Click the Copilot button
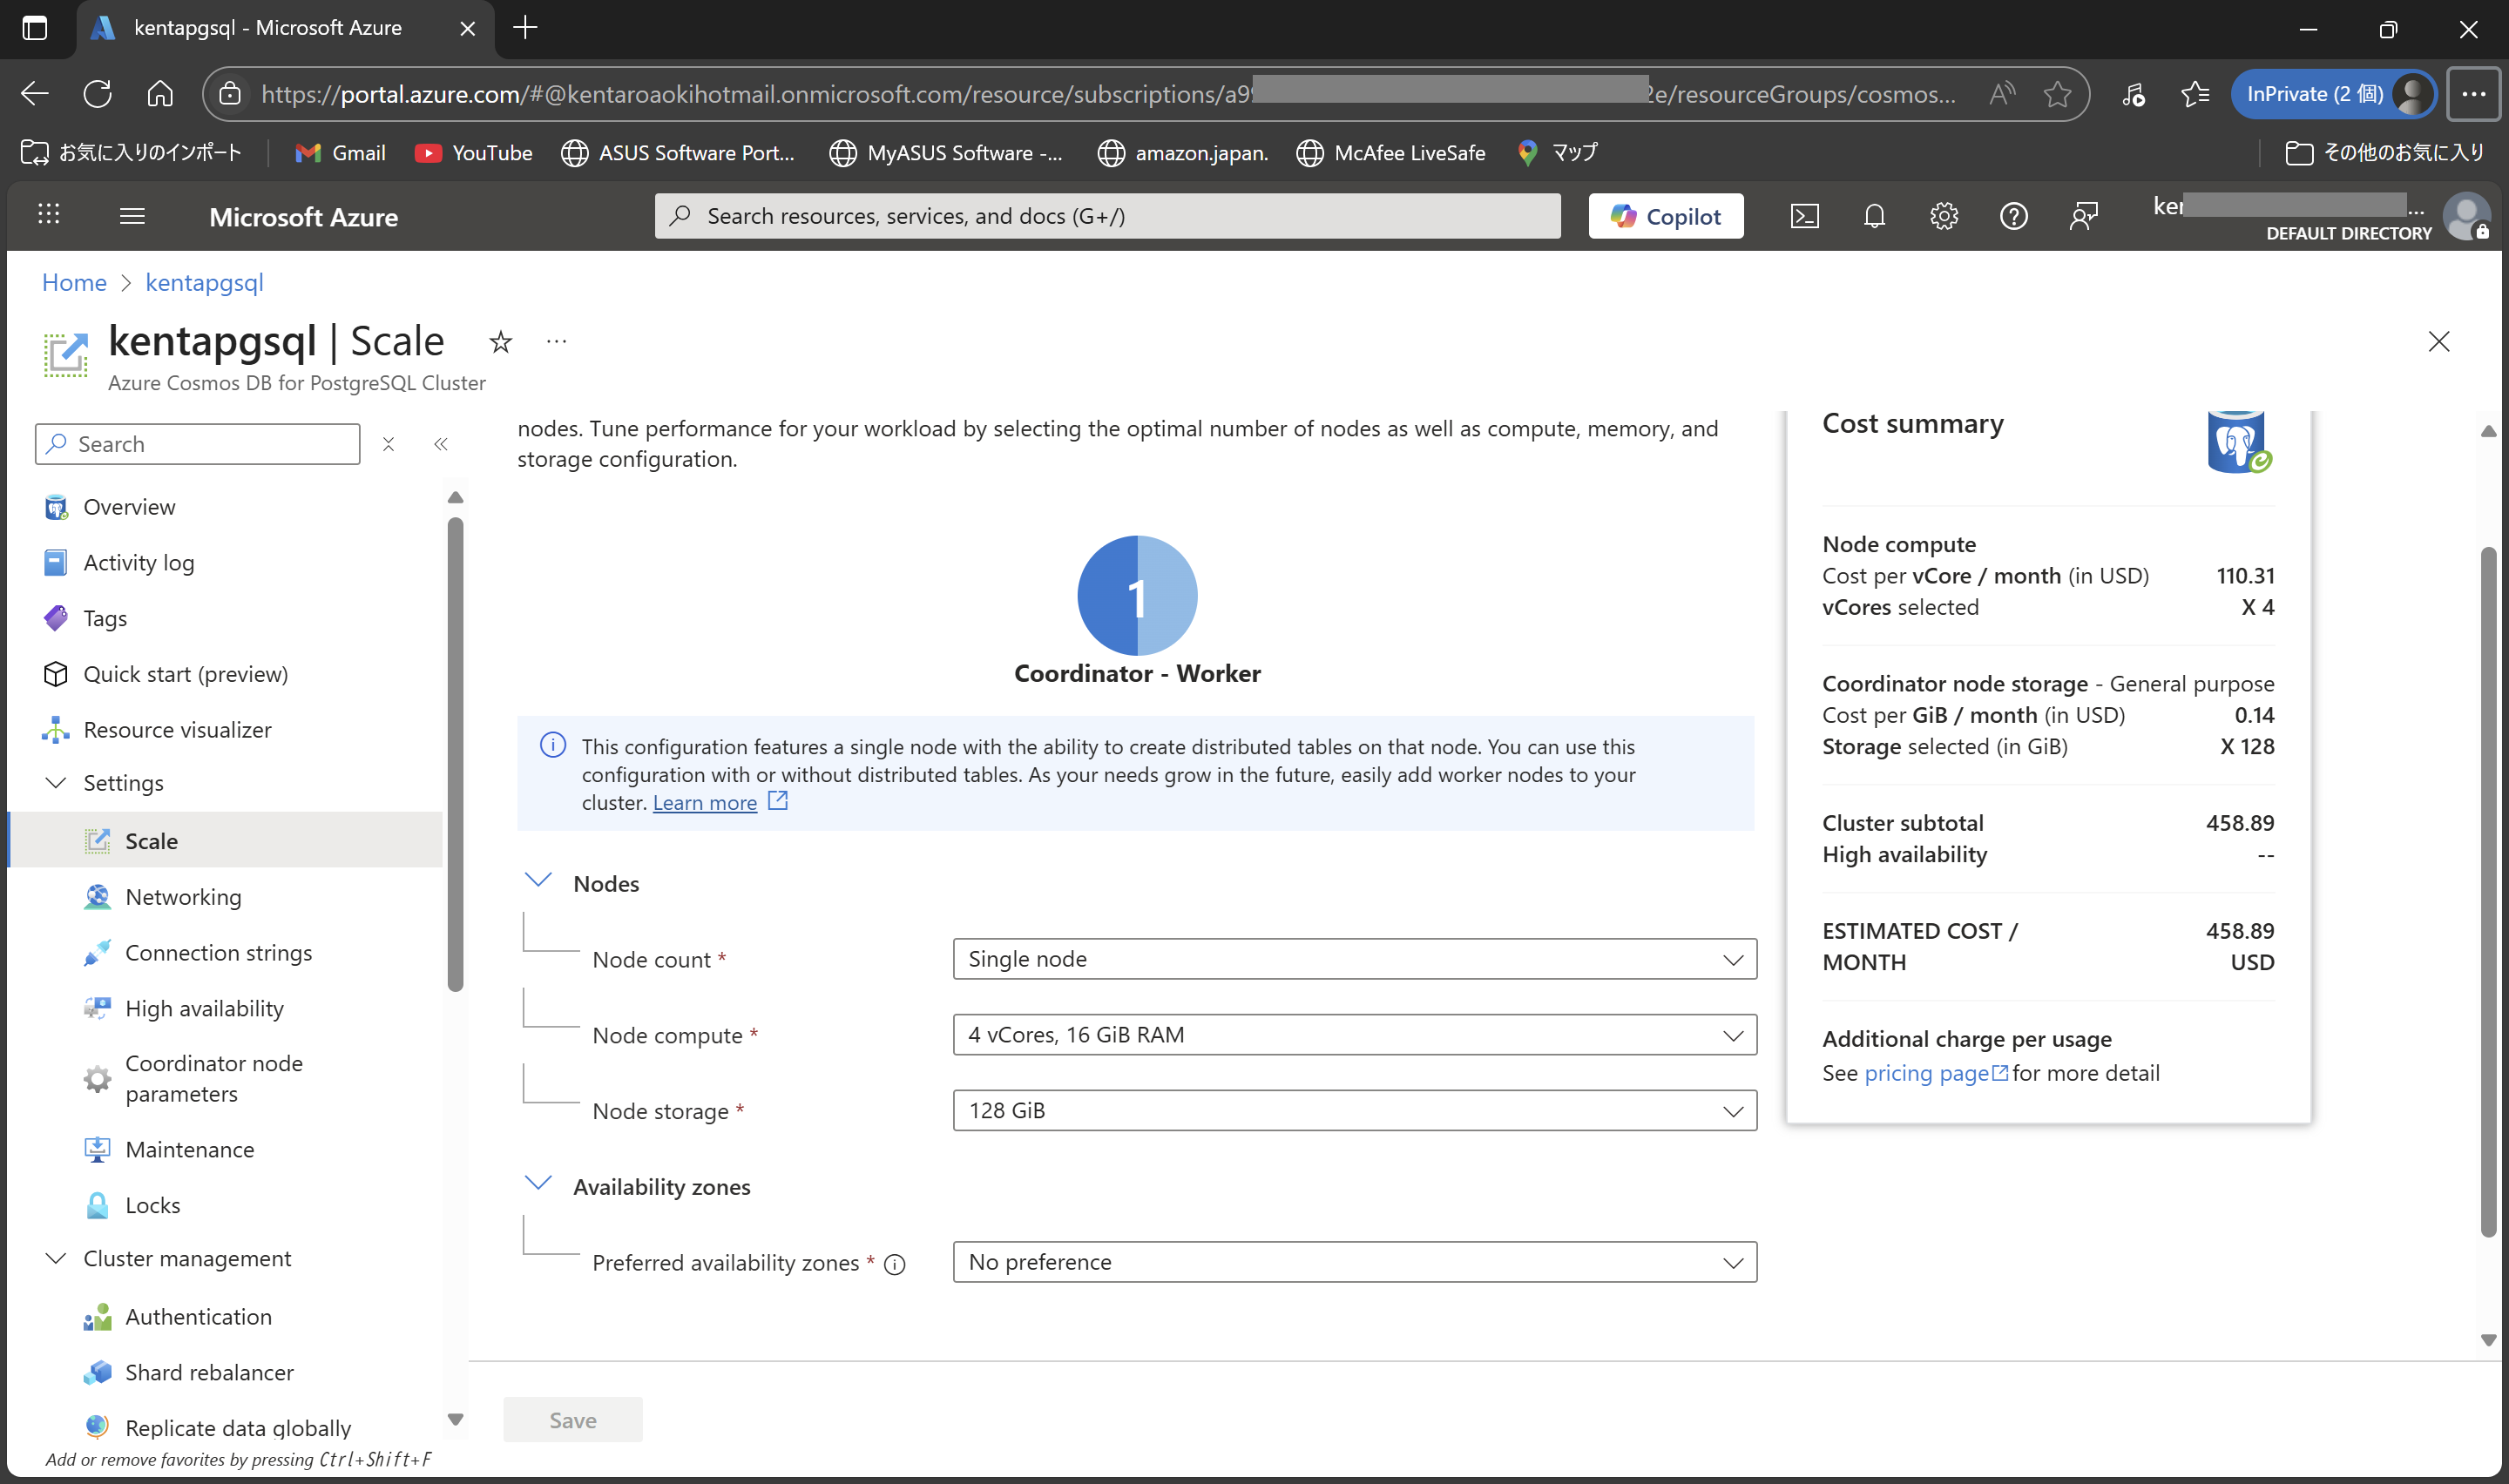The height and width of the screenshot is (1484, 2509). tap(1665, 216)
